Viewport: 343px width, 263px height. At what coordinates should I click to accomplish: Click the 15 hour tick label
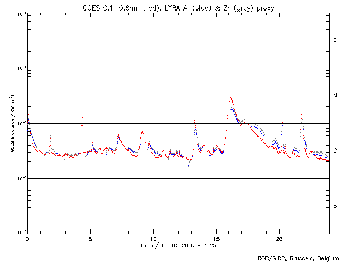coord(216,238)
